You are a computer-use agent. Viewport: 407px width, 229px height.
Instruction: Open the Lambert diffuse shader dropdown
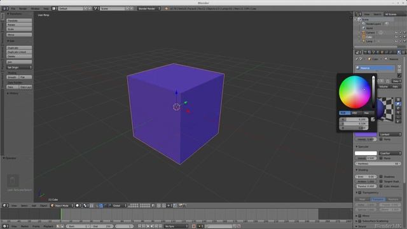[x=390, y=134]
